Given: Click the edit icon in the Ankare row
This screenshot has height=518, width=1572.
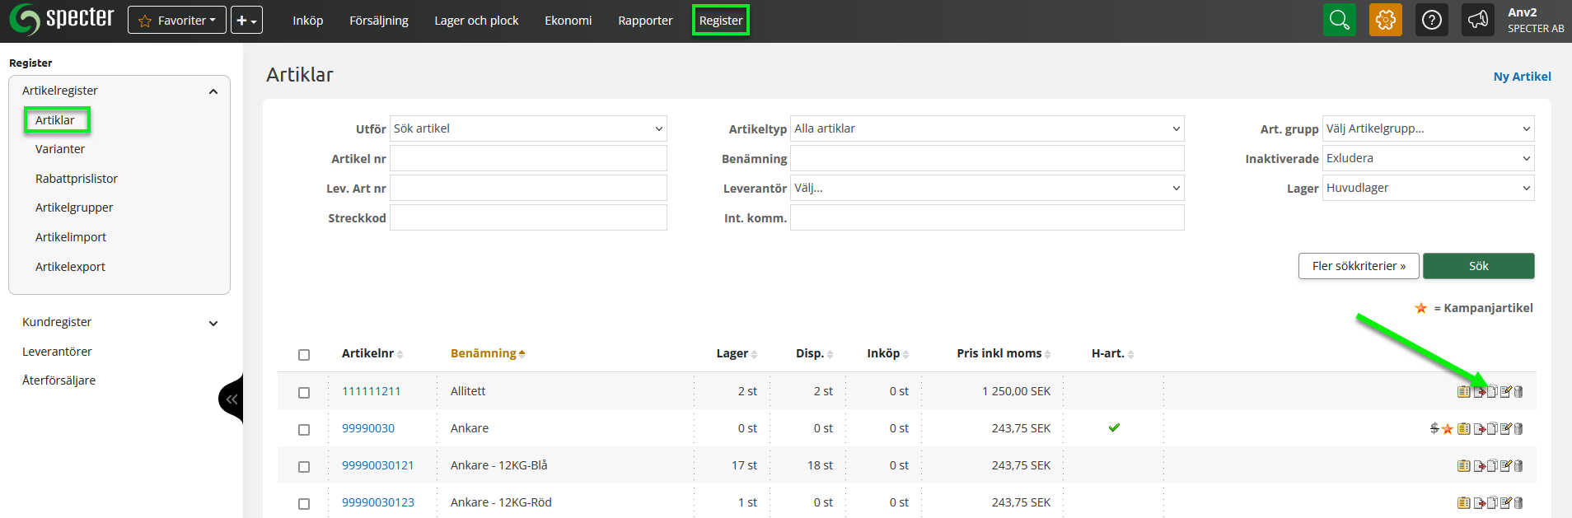Looking at the screenshot, I should (1505, 429).
